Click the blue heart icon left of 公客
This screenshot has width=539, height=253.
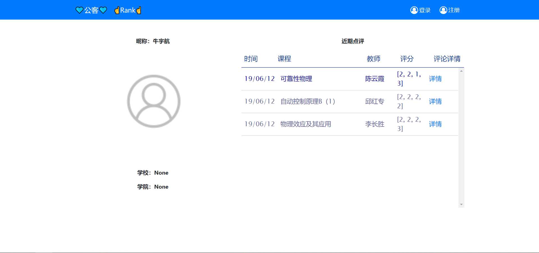click(x=79, y=10)
